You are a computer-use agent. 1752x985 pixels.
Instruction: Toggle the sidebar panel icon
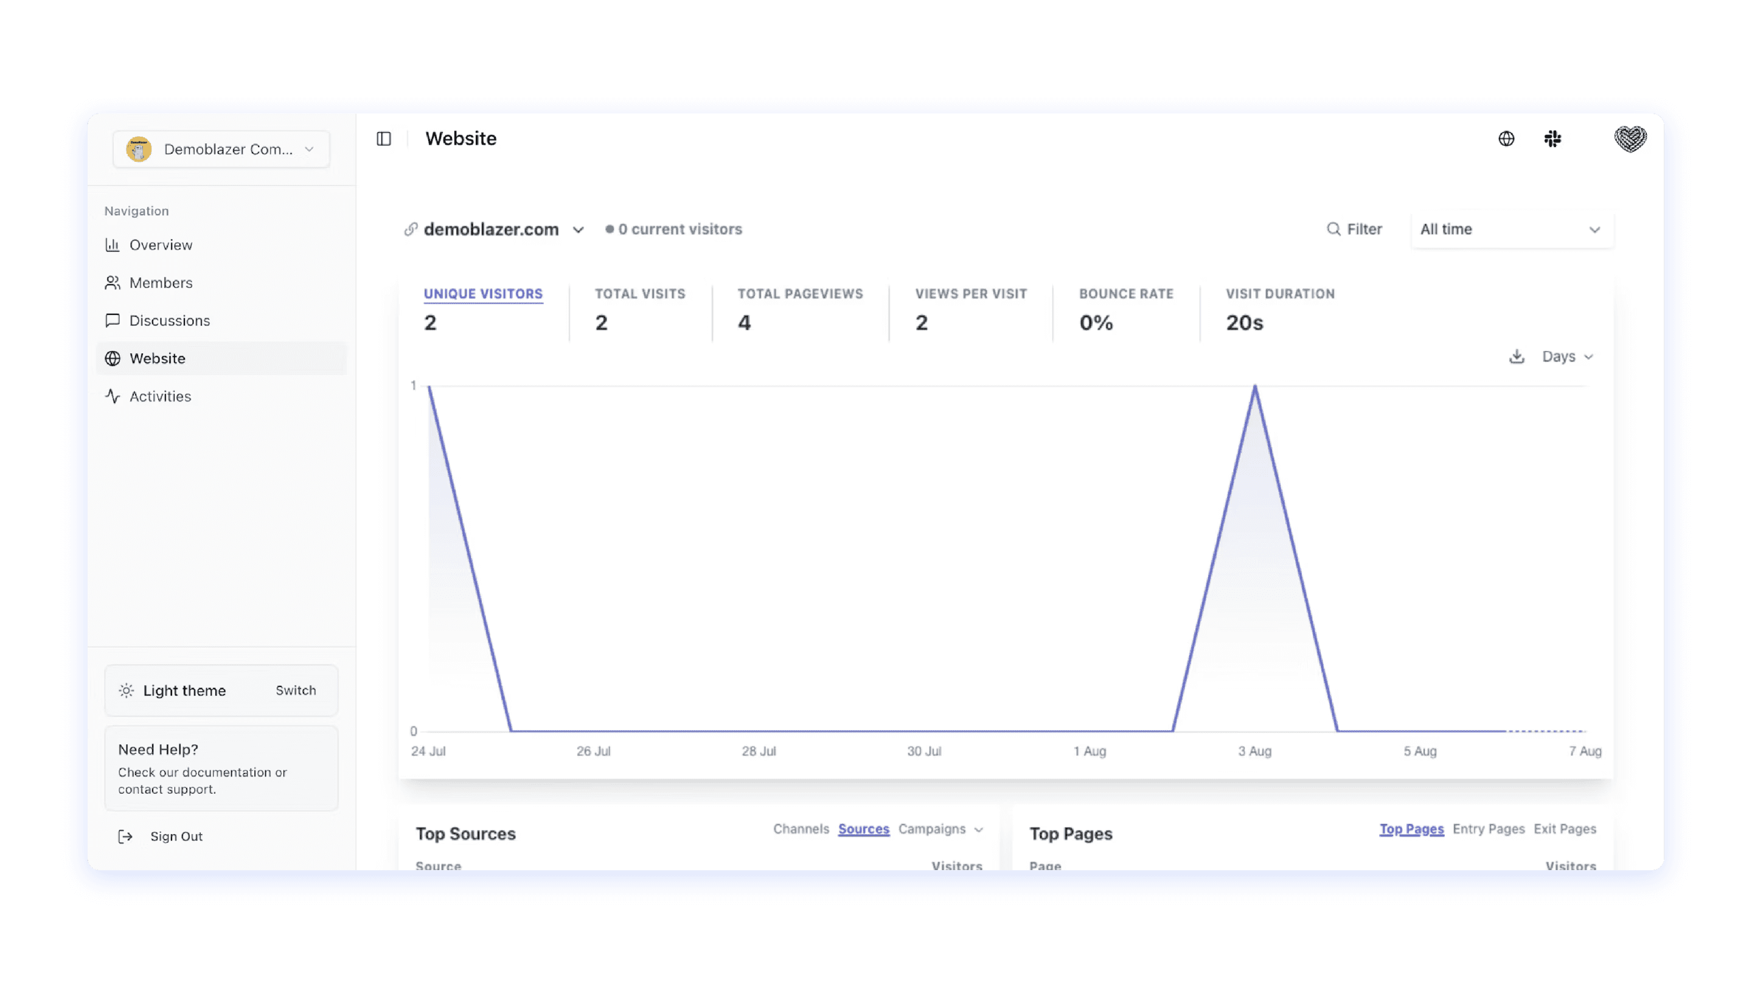pyautogui.click(x=384, y=139)
